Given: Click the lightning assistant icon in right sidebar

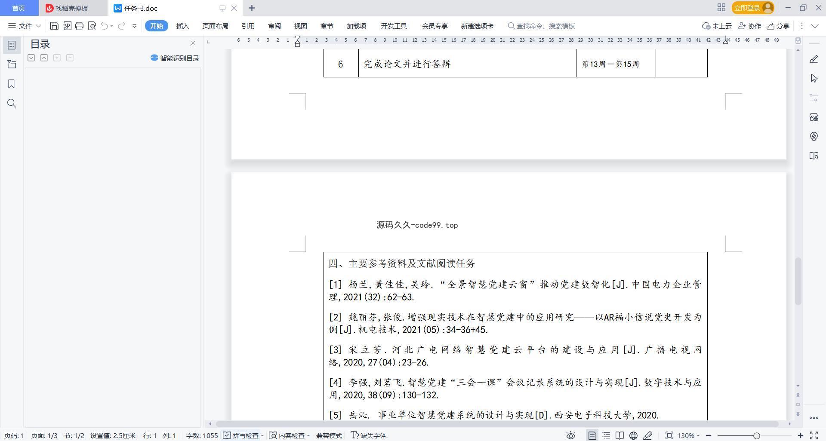Looking at the screenshot, I should tap(814, 136).
